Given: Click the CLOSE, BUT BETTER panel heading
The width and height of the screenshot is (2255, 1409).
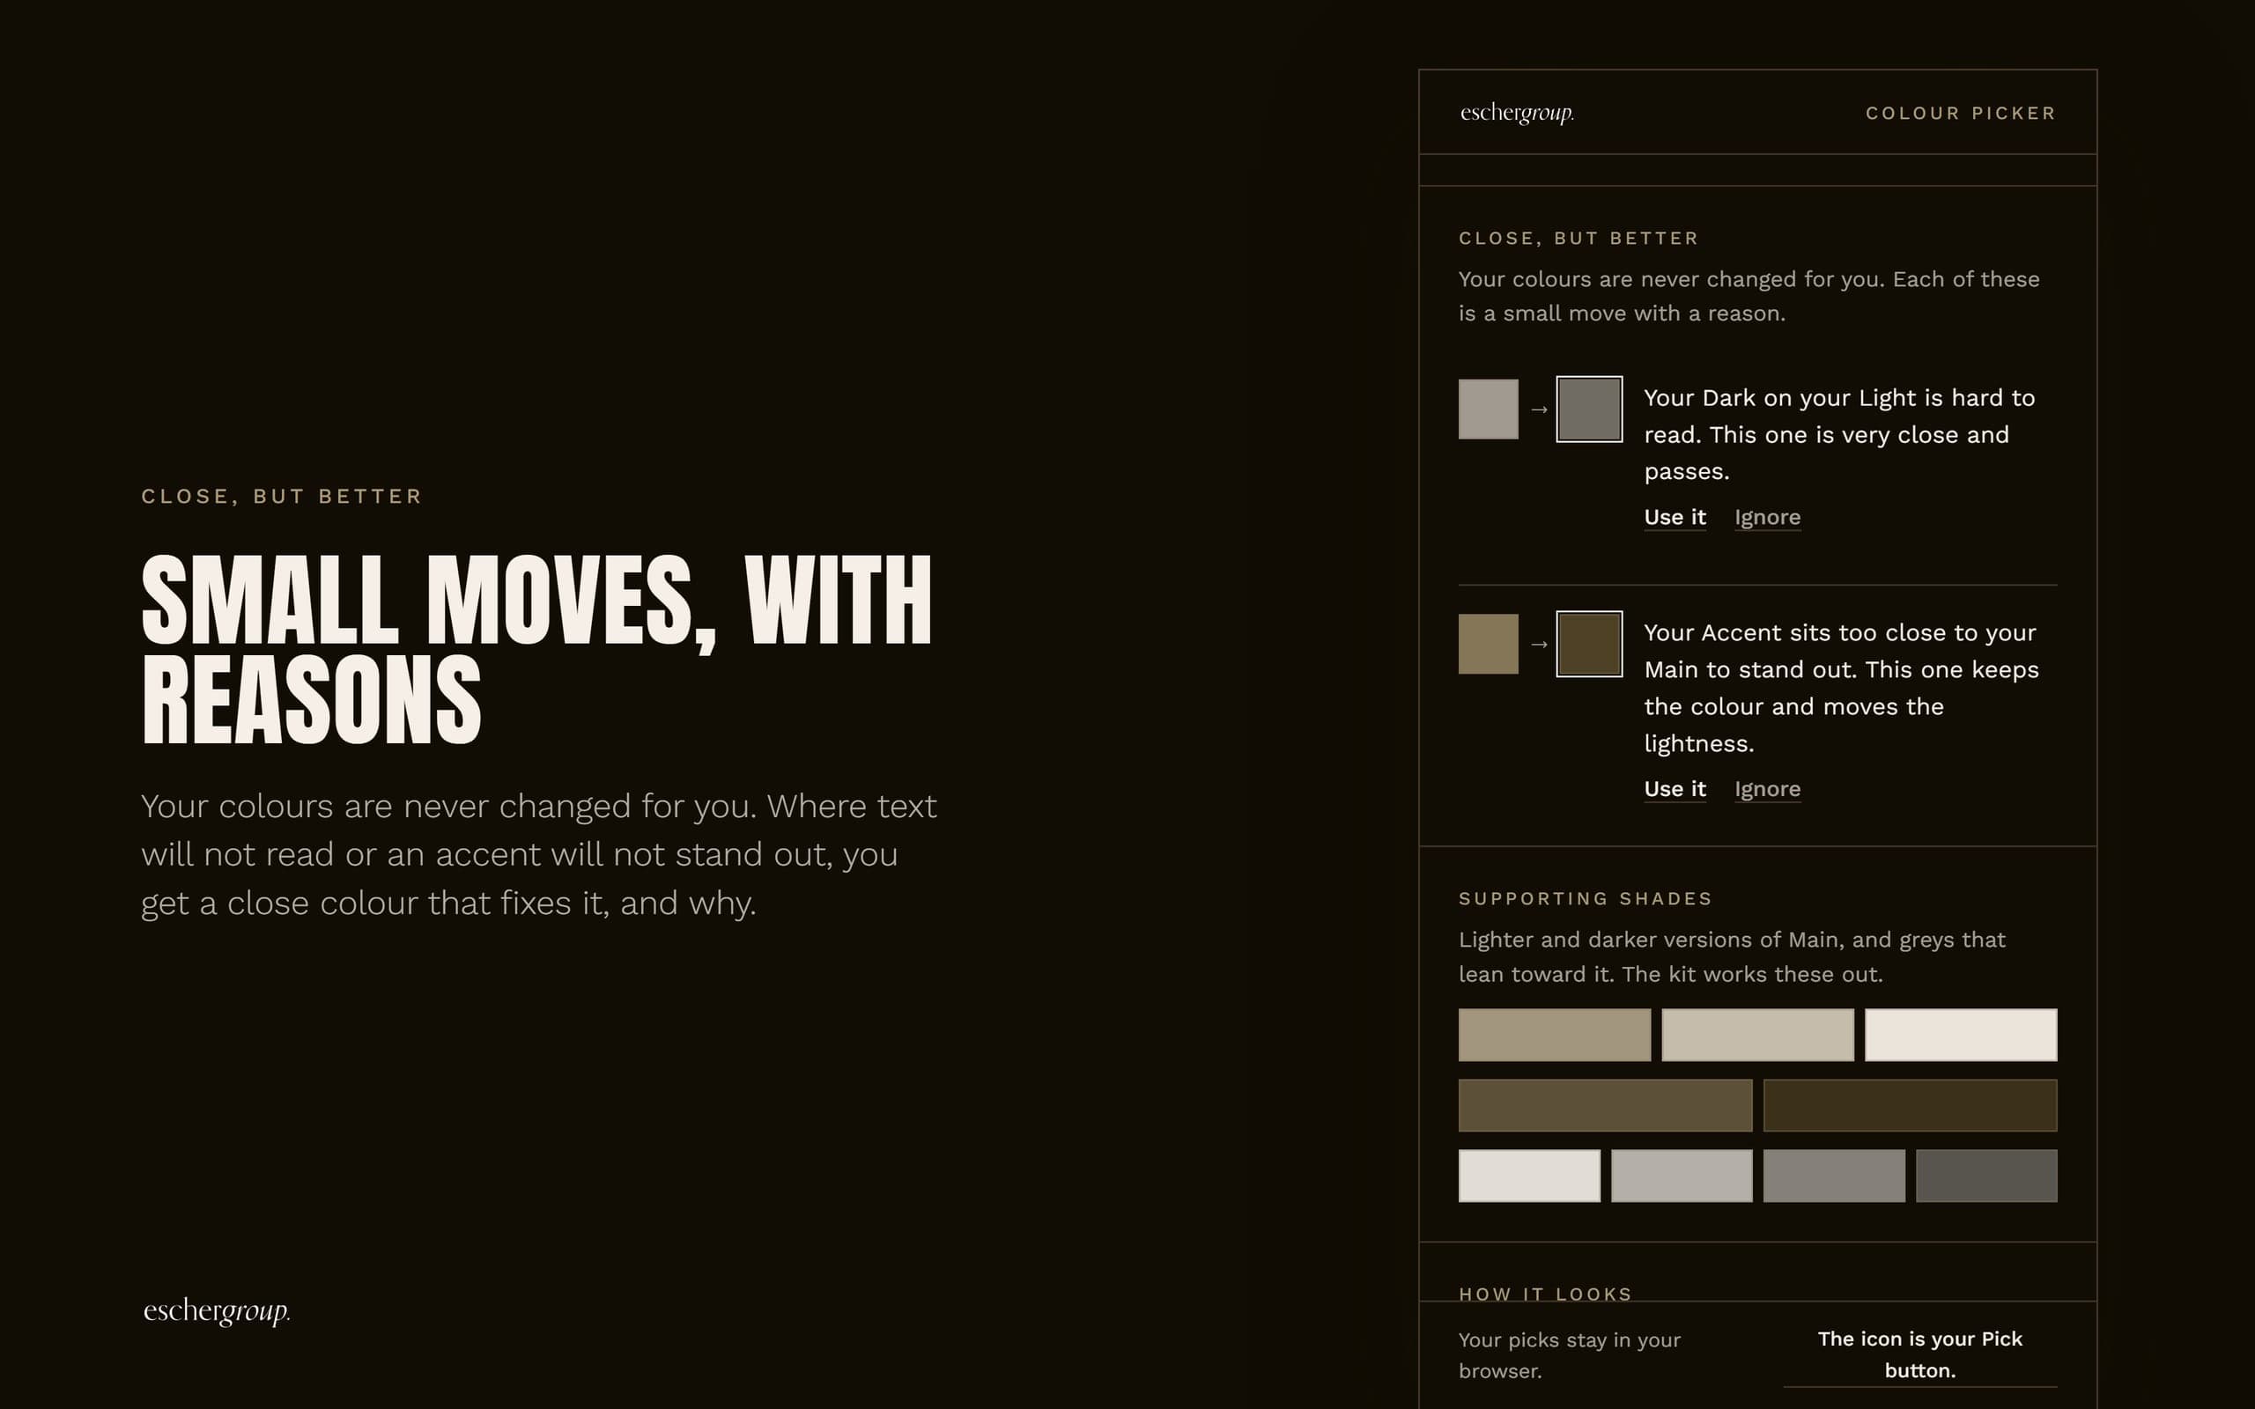Looking at the screenshot, I should coord(1578,239).
